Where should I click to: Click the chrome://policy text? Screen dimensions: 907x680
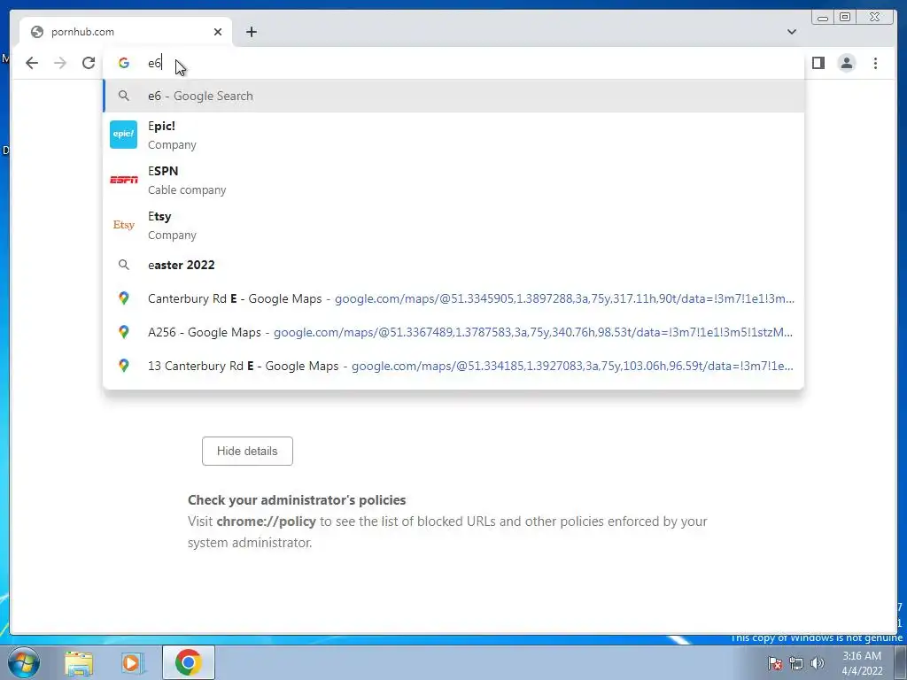(266, 522)
